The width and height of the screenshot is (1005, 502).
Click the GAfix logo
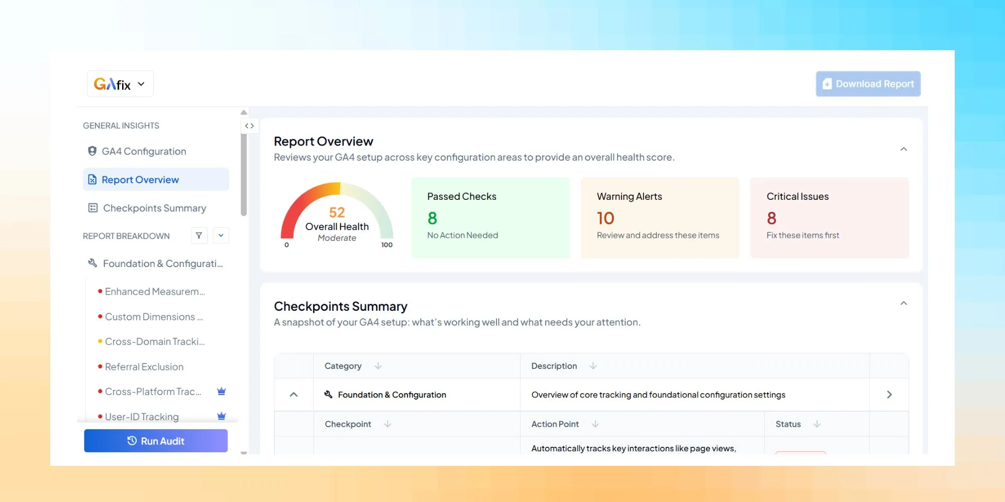click(x=113, y=83)
